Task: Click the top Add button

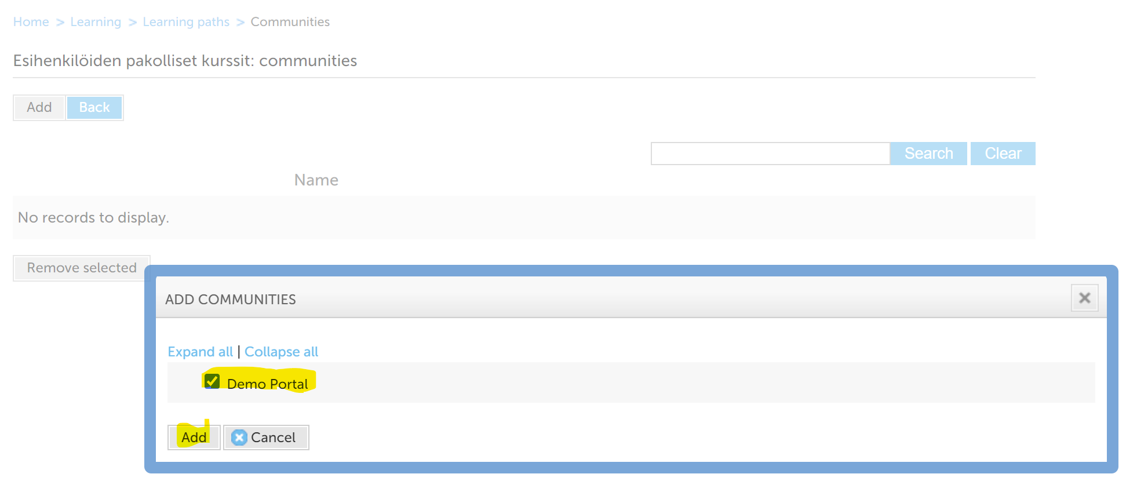Action: tap(39, 107)
